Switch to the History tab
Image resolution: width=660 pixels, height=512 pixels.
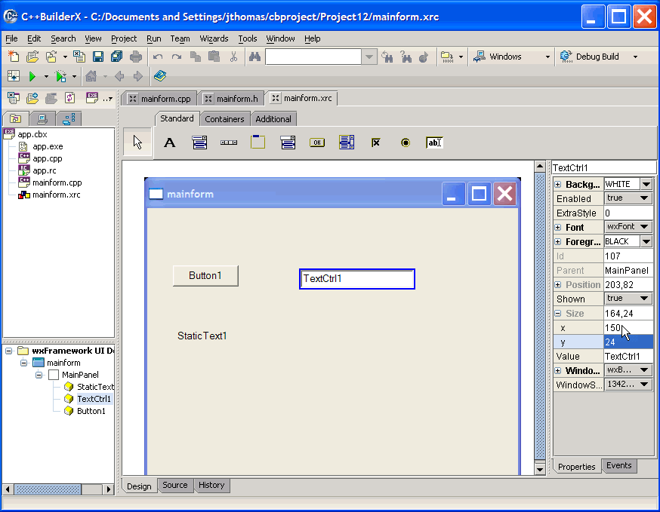pos(211,485)
